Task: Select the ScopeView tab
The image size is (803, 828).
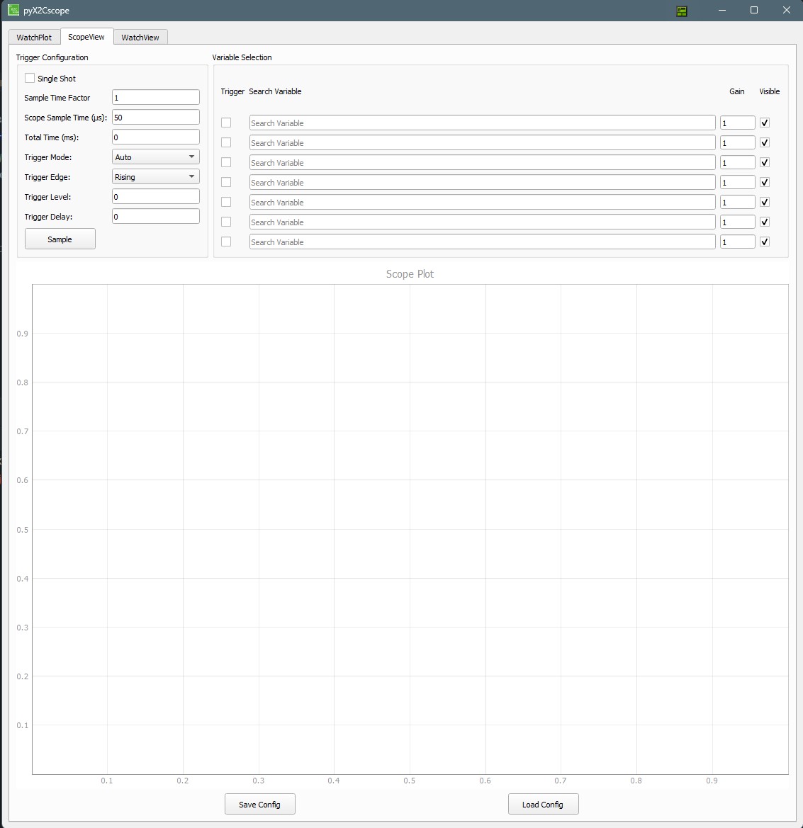Action: (86, 36)
